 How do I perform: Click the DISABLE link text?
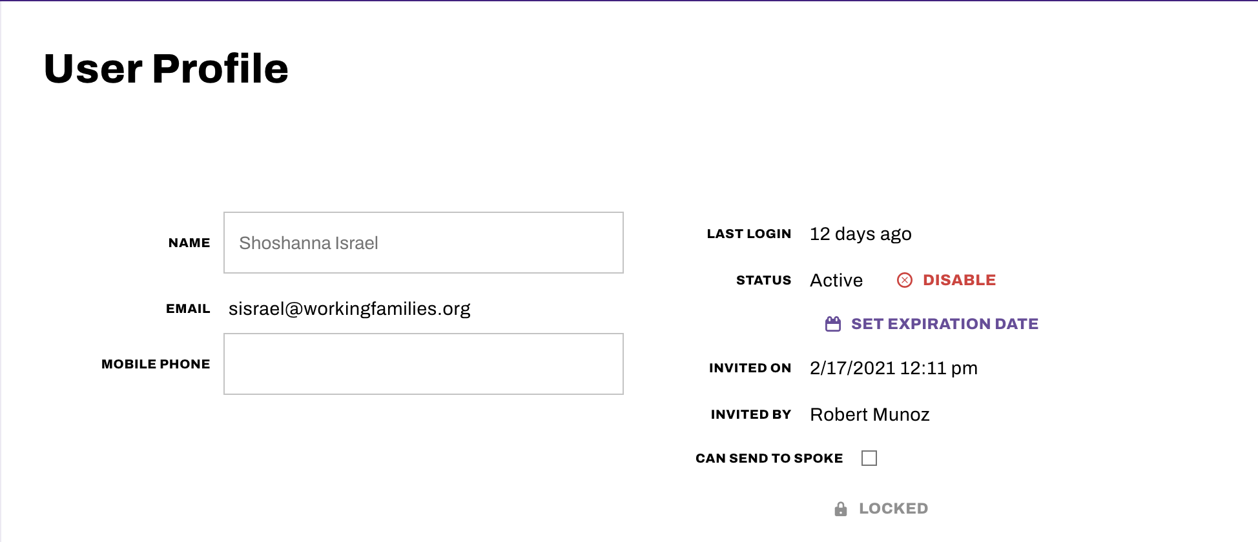[x=959, y=280]
